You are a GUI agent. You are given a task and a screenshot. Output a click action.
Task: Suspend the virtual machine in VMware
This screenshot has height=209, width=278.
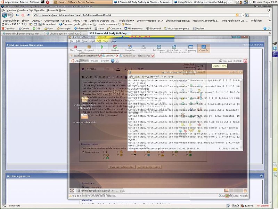coord(89,48)
